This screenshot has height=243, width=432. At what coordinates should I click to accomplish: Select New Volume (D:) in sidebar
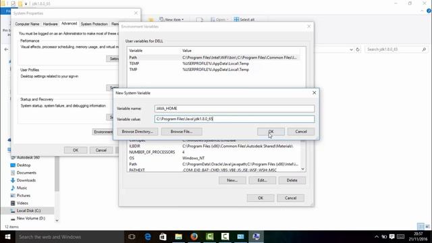(x=31, y=218)
